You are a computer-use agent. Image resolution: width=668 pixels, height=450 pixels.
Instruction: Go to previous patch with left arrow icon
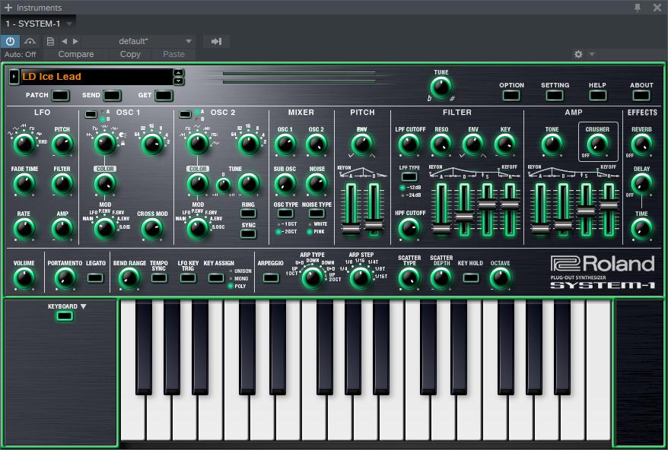(64, 41)
